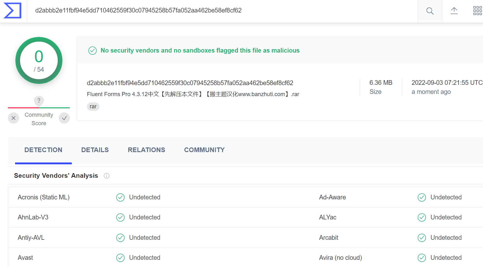The height and width of the screenshot is (267, 483).
Task: Click the Arcabit undetected check icon
Action: coord(422,238)
